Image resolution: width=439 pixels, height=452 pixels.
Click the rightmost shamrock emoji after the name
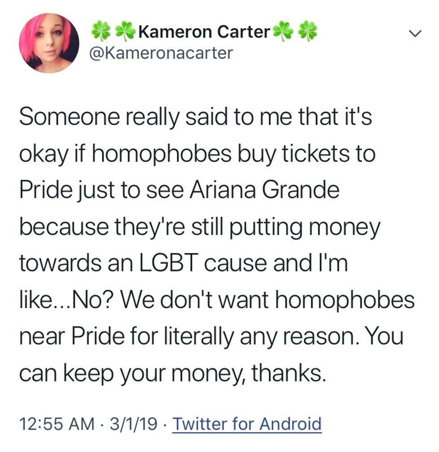coord(307,32)
